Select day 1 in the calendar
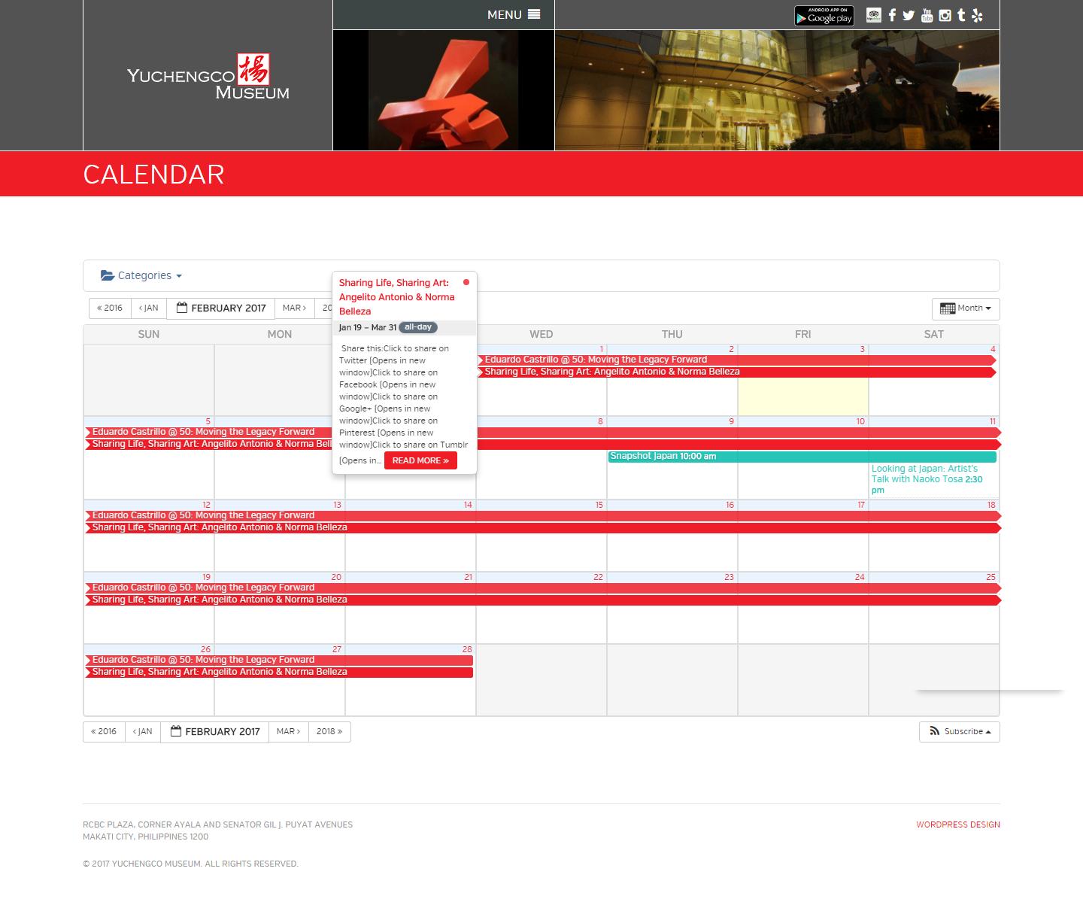 point(602,349)
